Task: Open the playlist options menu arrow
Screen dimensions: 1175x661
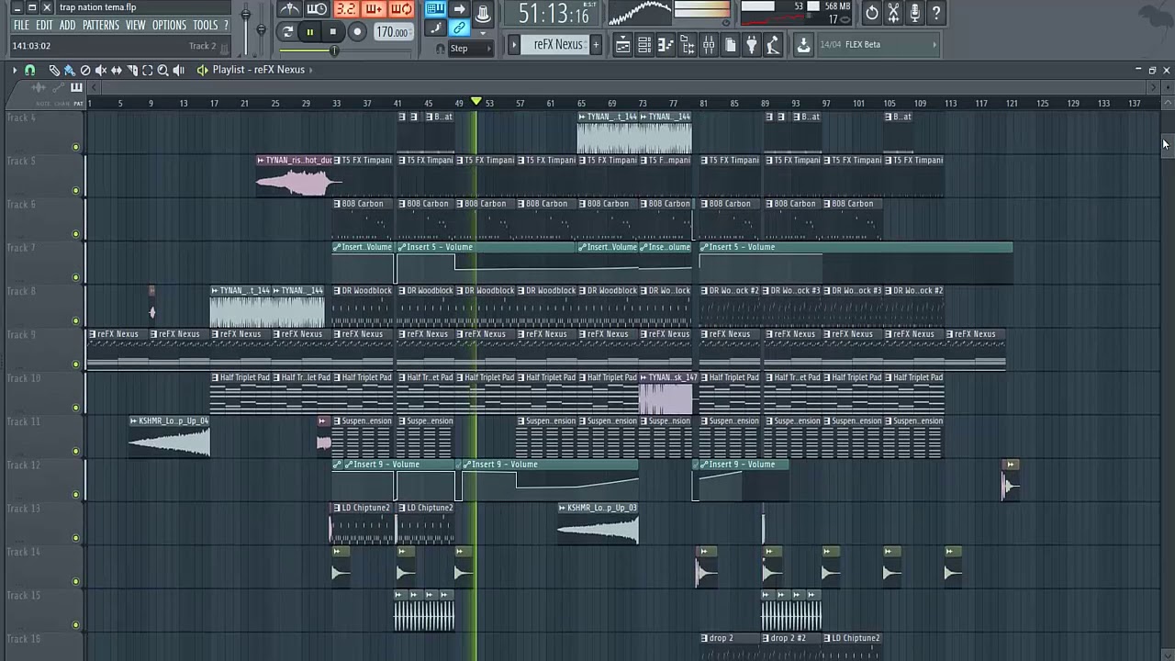Action: click(x=15, y=70)
